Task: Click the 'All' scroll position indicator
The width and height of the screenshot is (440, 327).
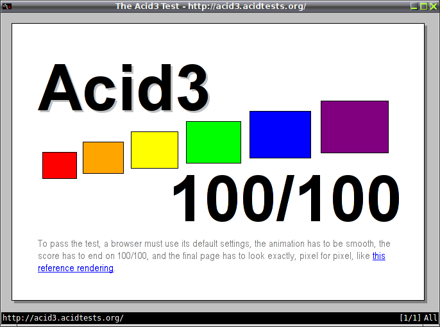Action: (430, 318)
